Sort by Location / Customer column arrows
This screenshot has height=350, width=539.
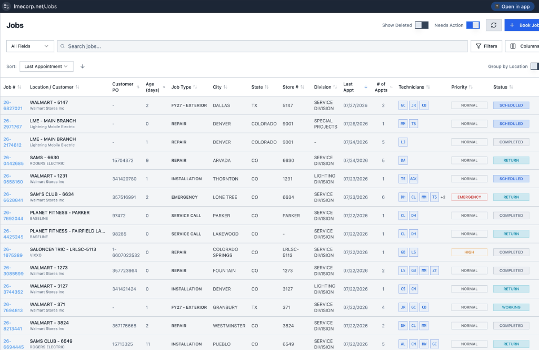point(77,87)
